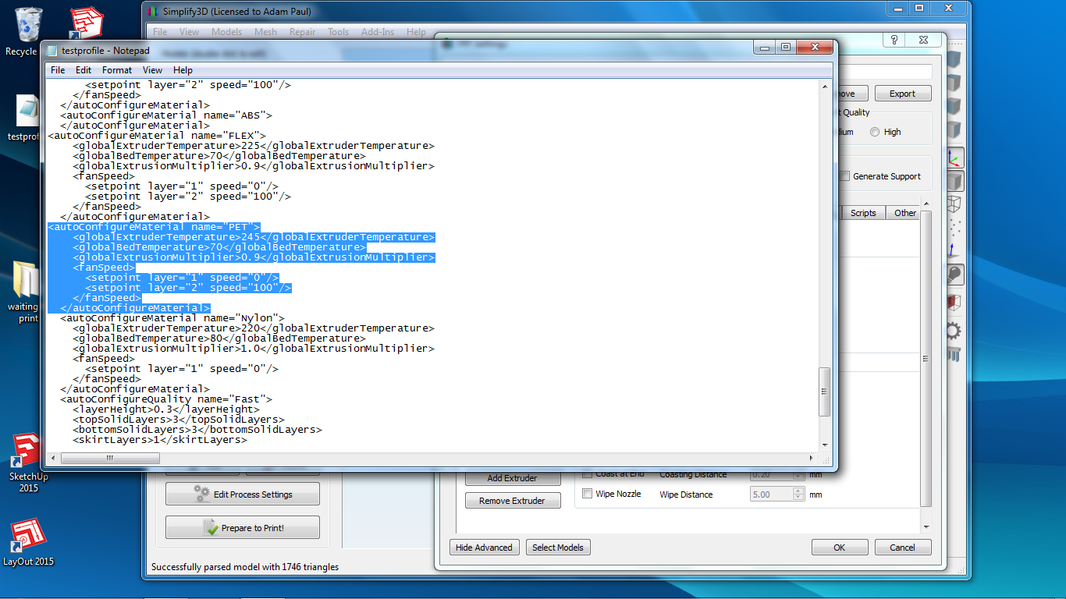Image resolution: width=1066 pixels, height=599 pixels.
Task: Click the autoConfigureMaterial name="FLEX" line
Action: 157,136
